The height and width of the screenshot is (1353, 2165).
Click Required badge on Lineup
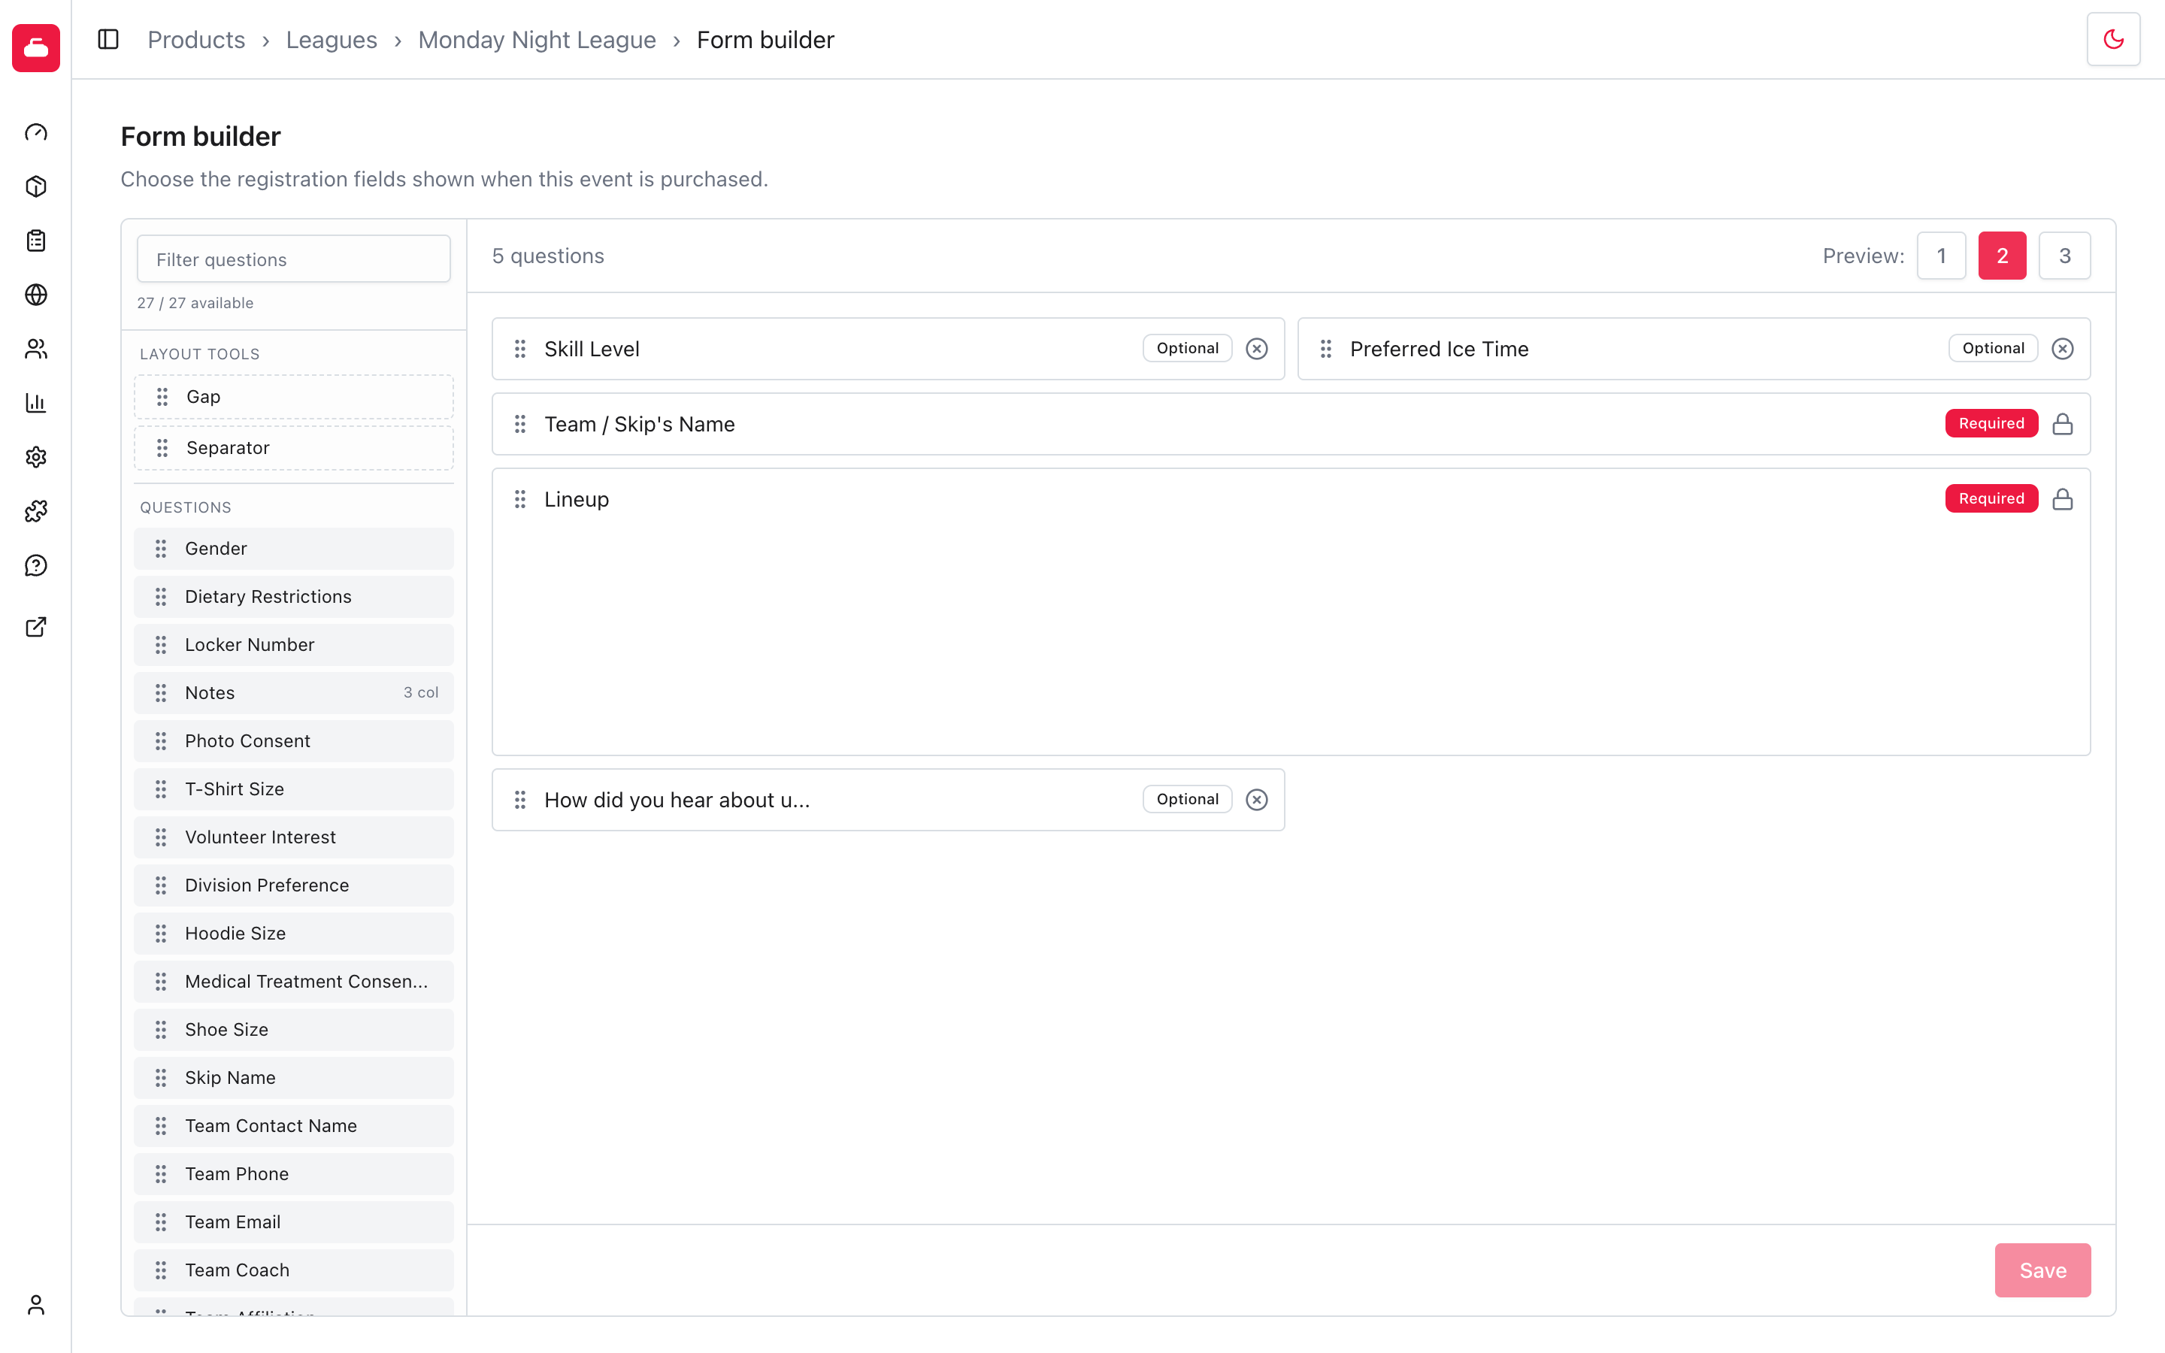[x=1991, y=498]
